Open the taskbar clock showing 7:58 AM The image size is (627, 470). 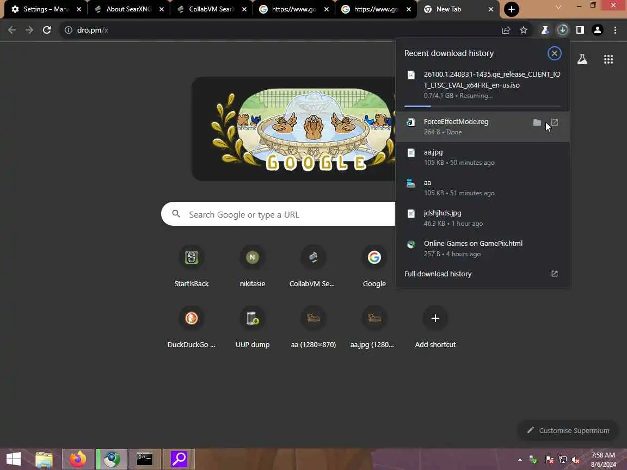point(603,459)
